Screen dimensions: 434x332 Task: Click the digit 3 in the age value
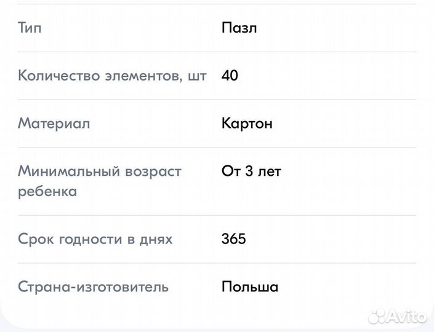pyautogui.click(x=249, y=172)
